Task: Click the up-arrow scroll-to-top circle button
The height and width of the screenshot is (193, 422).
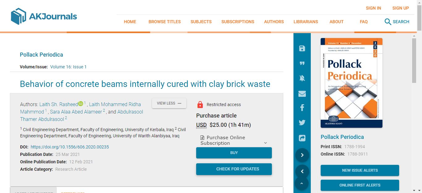Action: pos(302,184)
